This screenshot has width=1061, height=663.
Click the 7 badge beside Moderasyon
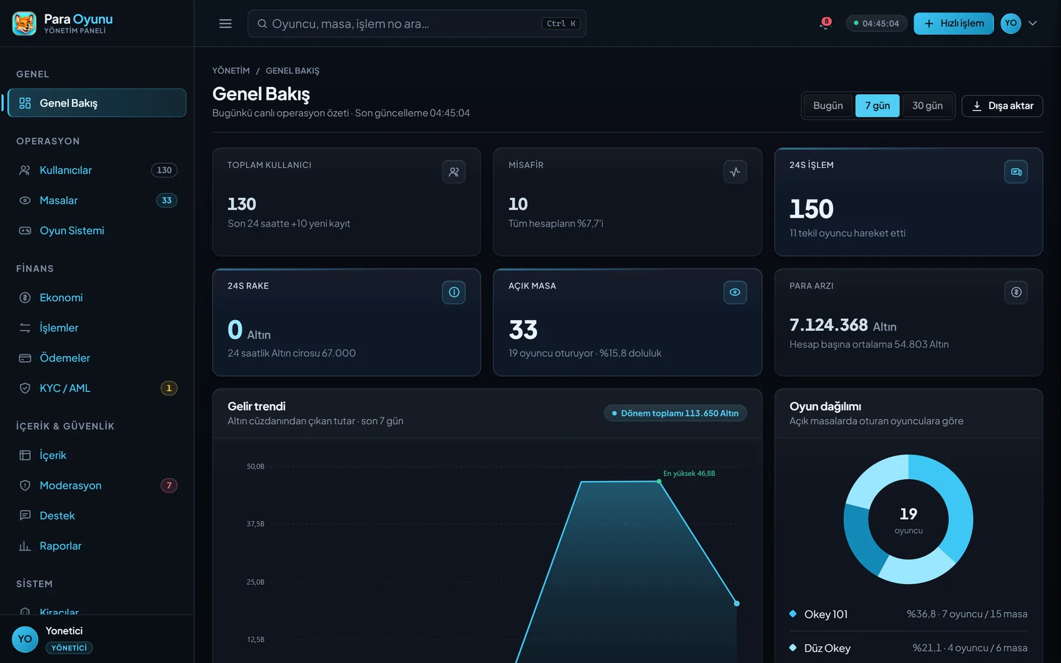[169, 486]
